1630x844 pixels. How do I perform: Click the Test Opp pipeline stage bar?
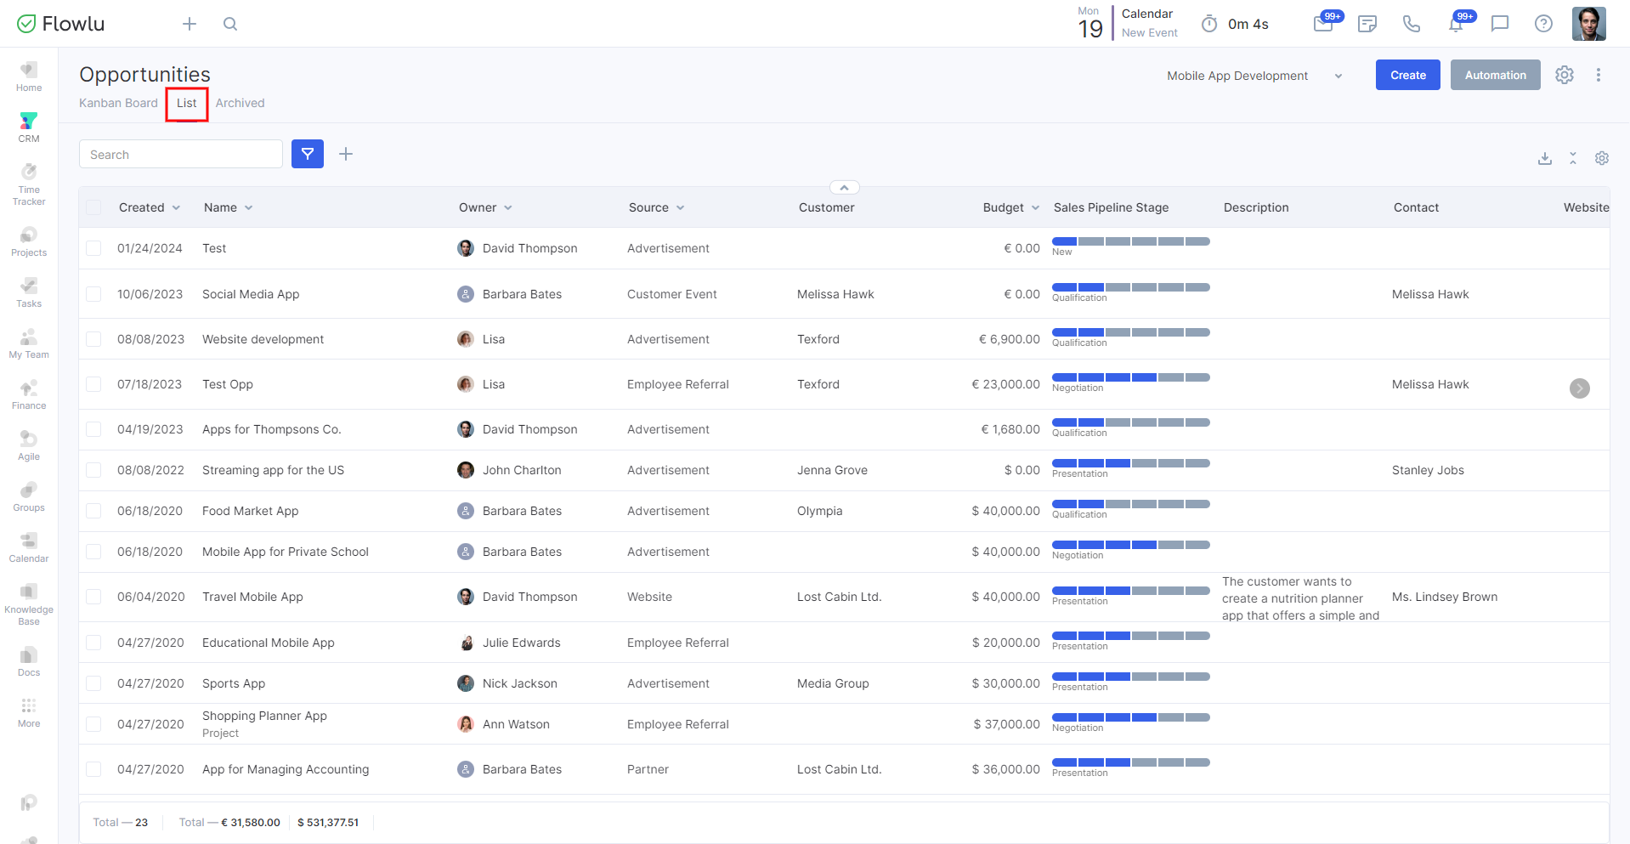(1130, 377)
